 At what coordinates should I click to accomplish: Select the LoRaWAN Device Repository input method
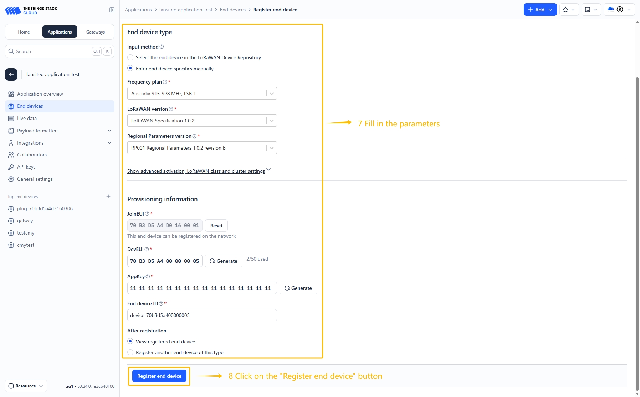(x=130, y=57)
